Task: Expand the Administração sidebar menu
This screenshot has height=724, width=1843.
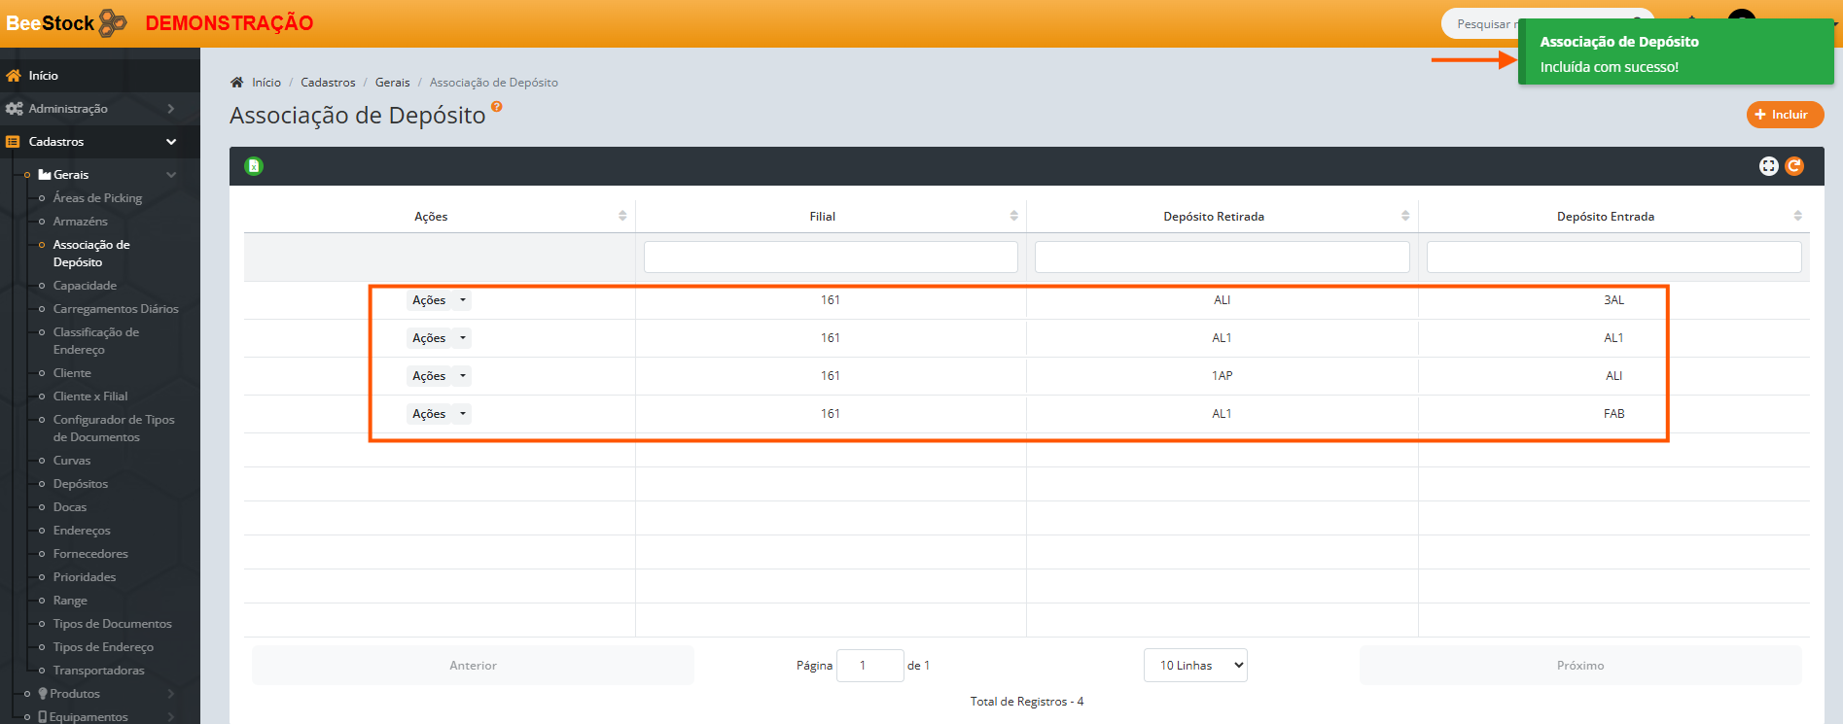Action: coord(99,109)
